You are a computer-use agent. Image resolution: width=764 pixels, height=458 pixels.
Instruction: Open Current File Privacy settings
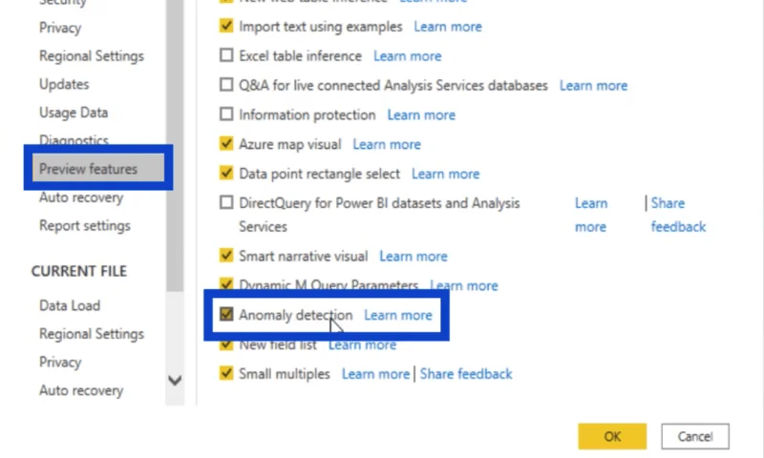tap(60, 362)
